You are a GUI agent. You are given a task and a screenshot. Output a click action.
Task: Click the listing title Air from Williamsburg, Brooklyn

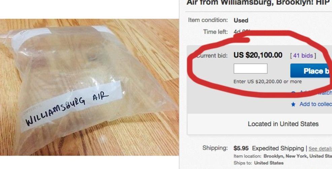point(259,3)
